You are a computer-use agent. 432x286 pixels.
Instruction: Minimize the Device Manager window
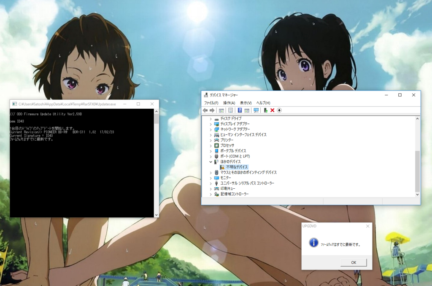tap(386, 95)
